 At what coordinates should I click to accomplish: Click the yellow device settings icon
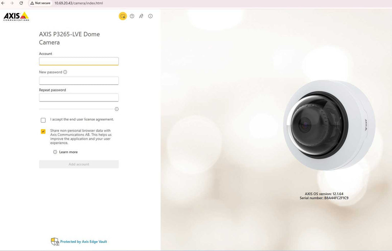point(123,16)
